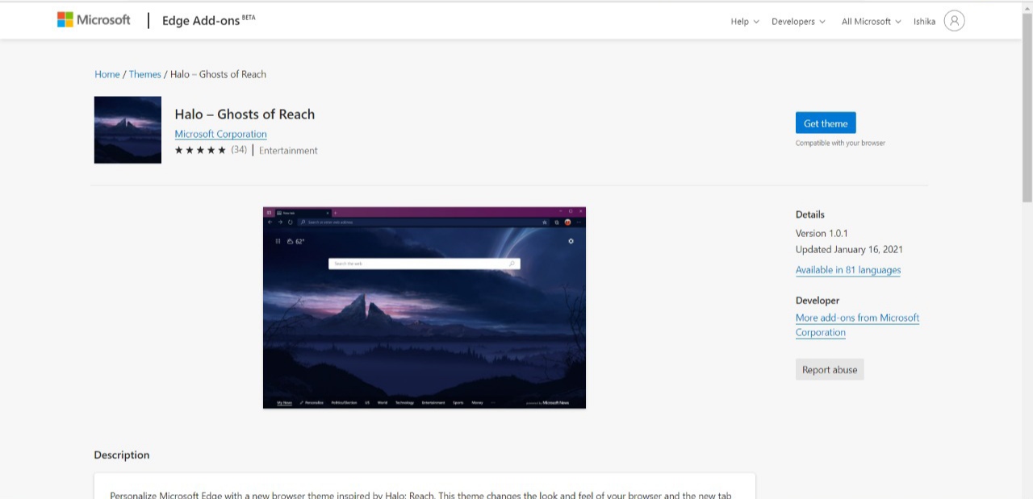Click the Description heading

click(122, 455)
